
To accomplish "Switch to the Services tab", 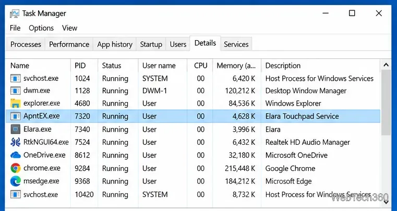I will point(236,44).
